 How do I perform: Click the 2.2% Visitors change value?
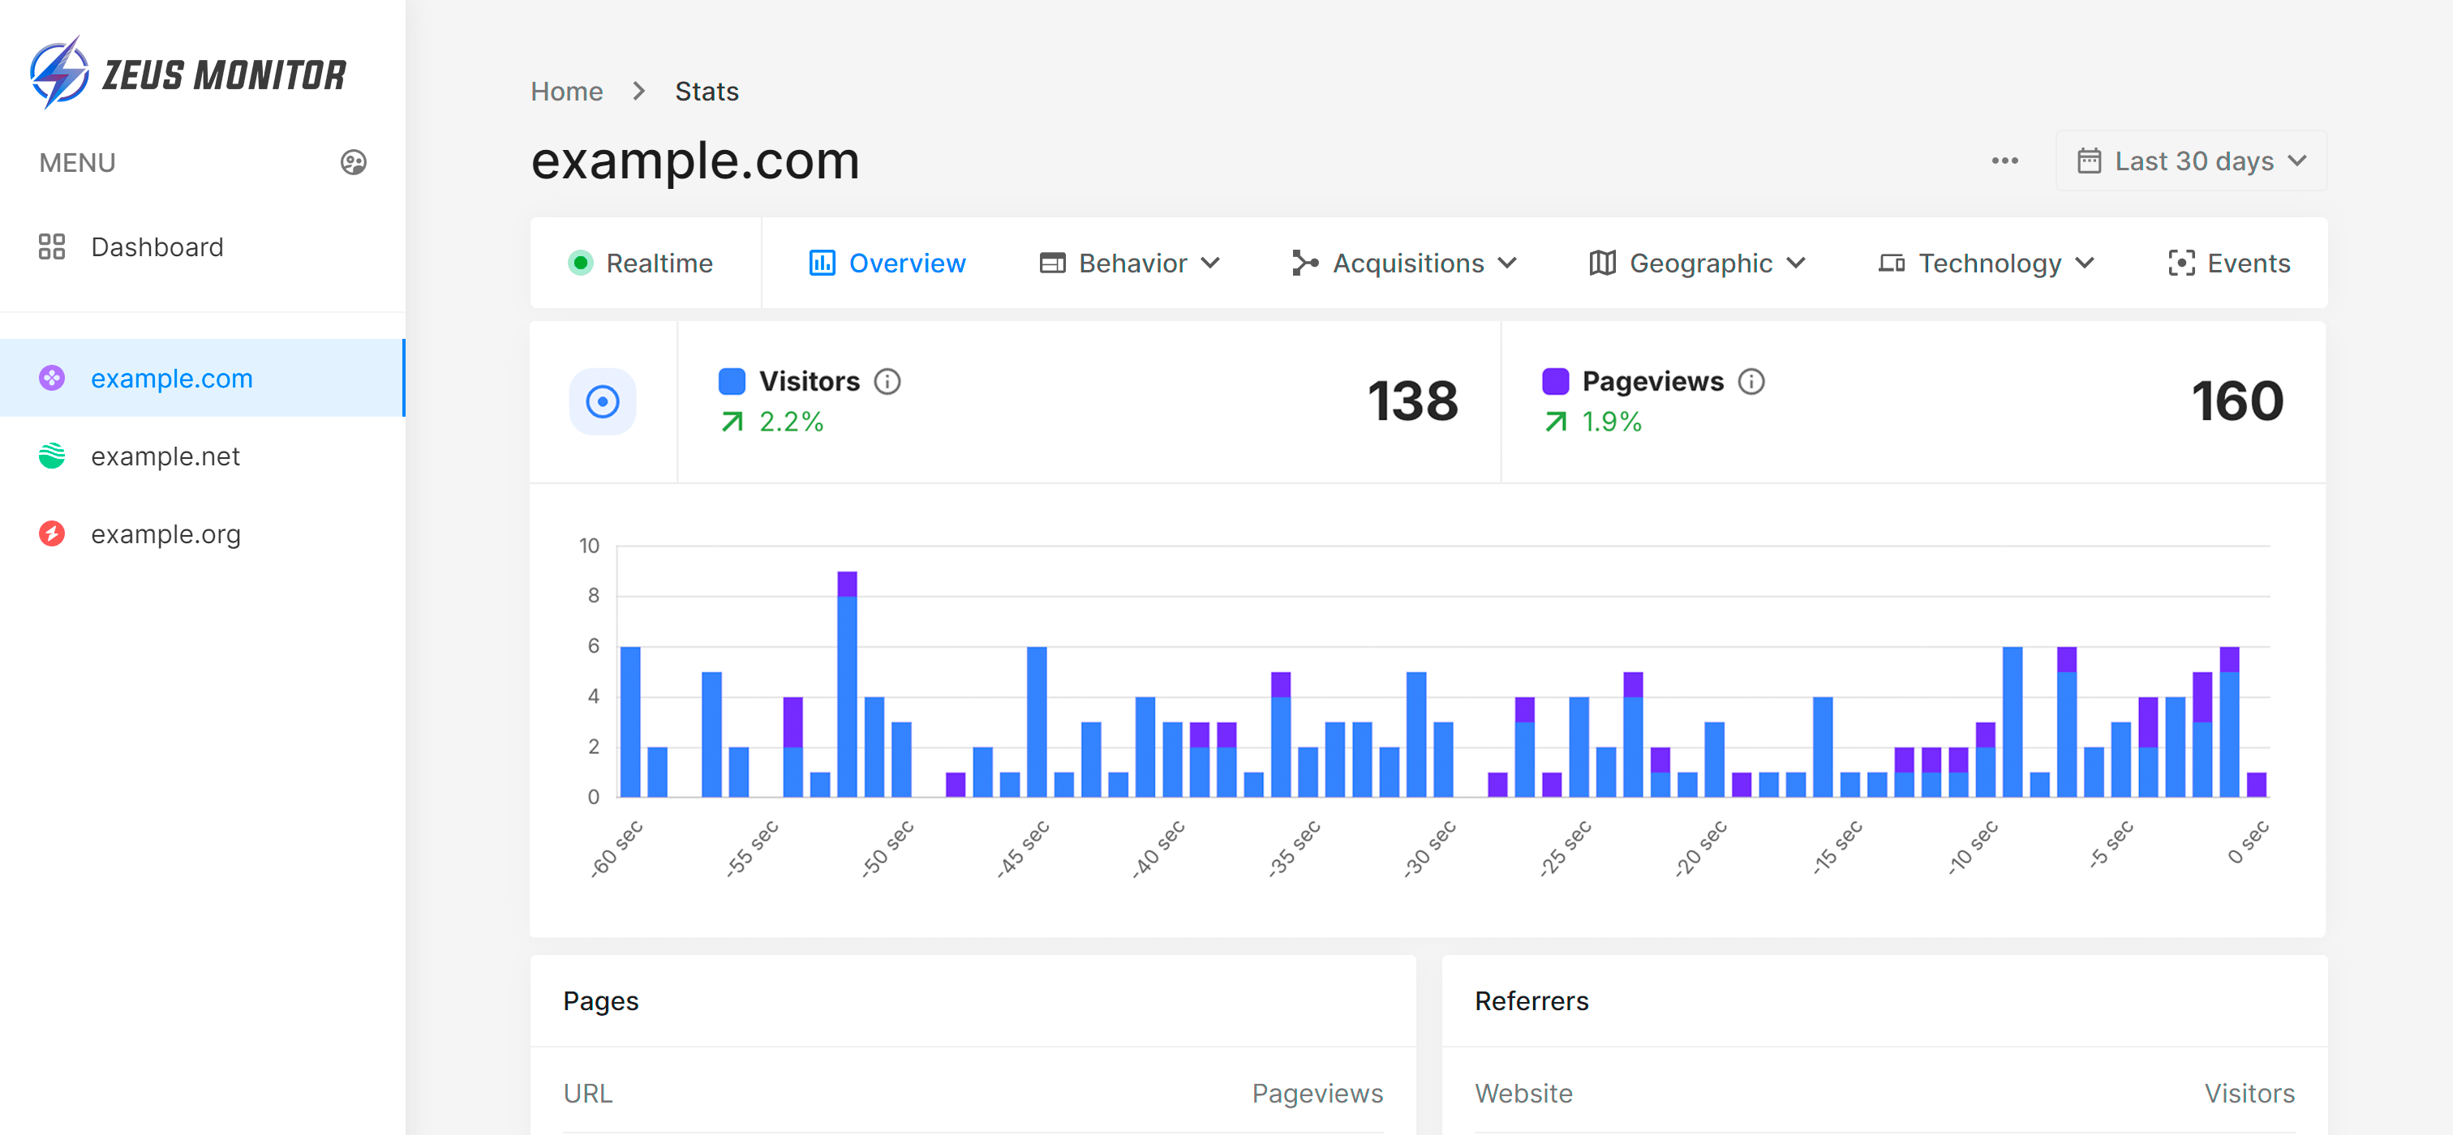point(792,422)
